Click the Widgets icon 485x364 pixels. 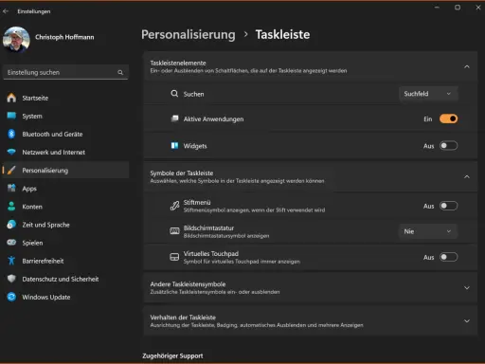pos(174,146)
